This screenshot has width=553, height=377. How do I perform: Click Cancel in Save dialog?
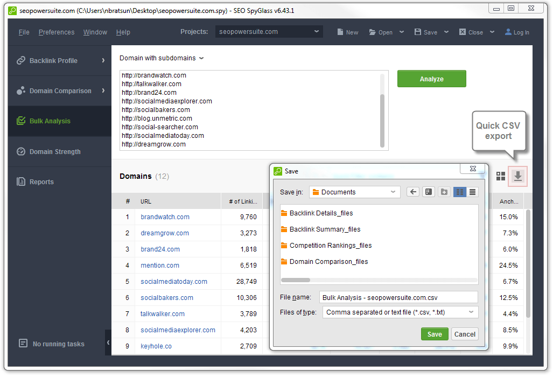(465, 334)
